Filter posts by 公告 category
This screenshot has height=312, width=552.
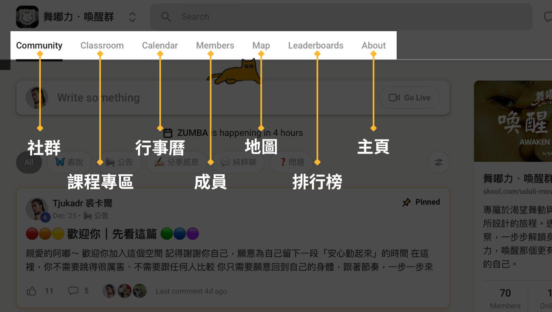click(x=119, y=162)
